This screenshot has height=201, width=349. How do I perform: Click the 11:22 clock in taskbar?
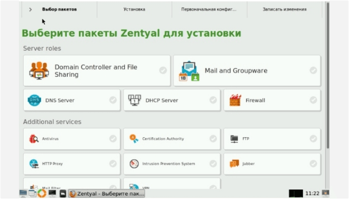point(312,193)
